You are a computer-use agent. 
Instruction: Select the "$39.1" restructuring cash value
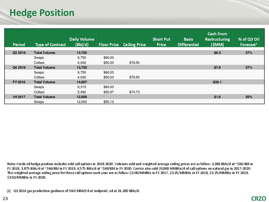(217, 82)
